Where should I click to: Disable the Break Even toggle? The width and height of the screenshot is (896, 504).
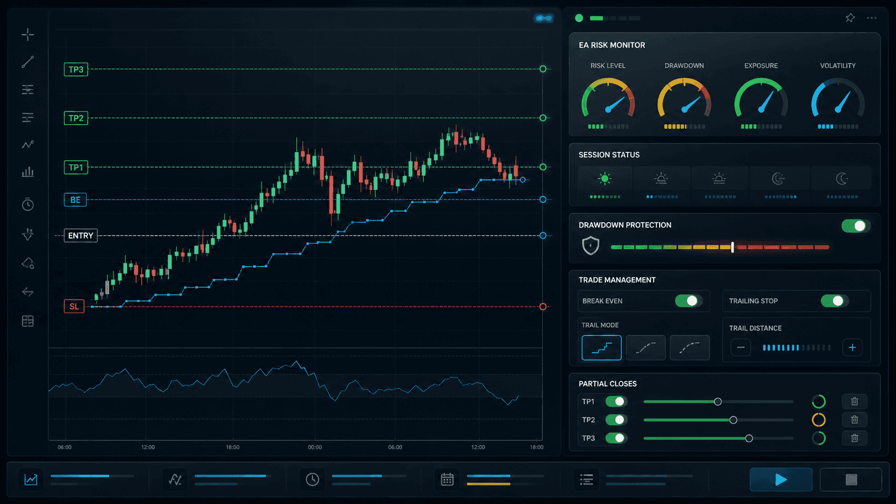click(688, 301)
